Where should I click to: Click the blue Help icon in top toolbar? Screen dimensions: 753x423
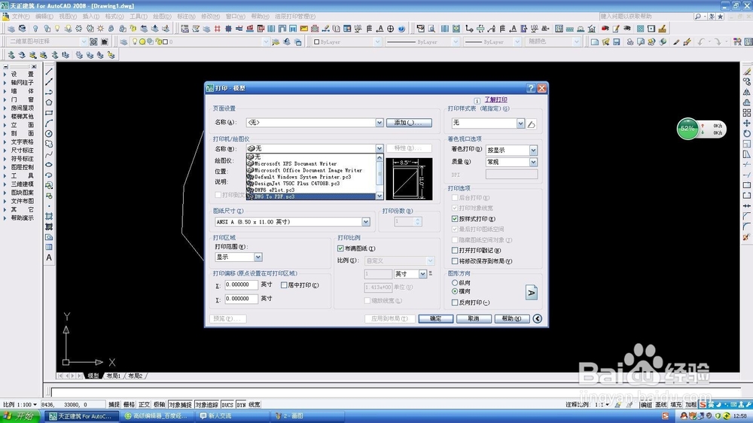pos(401,29)
